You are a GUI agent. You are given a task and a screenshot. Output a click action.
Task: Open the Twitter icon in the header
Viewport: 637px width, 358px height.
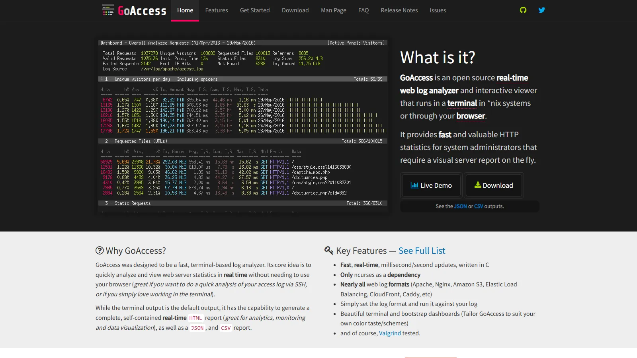click(x=541, y=10)
